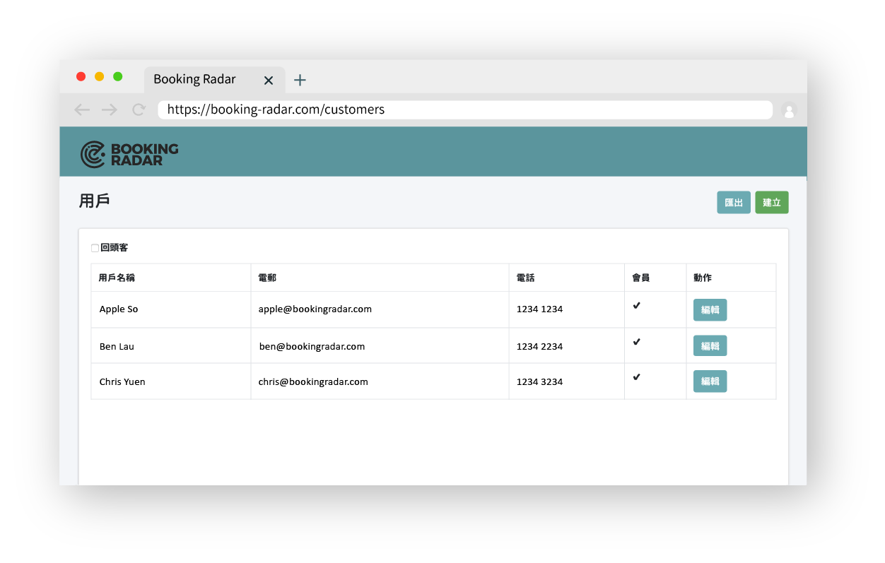The height and width of the screenshot is (563, 885).
Task: Click the 匯出 export button
Action: tap(734, 203)
